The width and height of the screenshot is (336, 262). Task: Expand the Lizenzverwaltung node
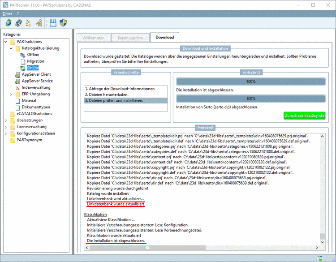tap(6, 127)
